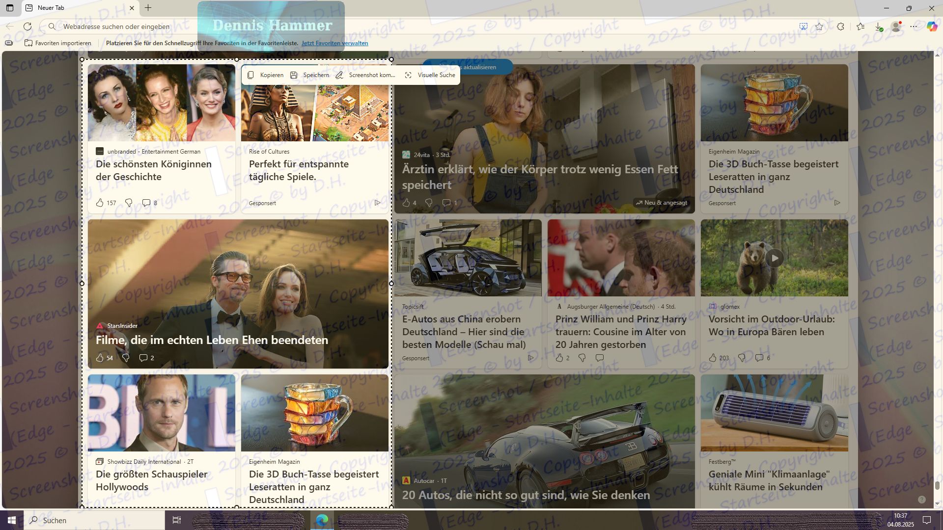The image size is (943, 530).
Task: Click Speichern in screenshot toolbar
Action: 309,75
